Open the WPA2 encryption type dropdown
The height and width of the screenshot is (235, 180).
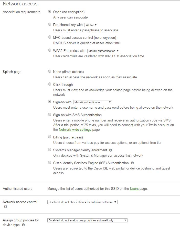tap(91, 25)
